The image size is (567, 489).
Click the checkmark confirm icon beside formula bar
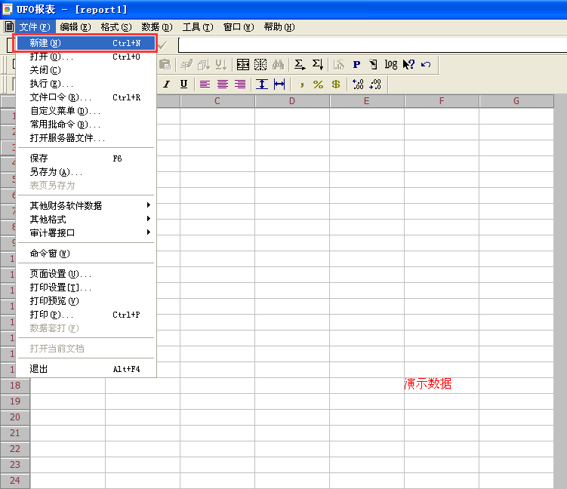click(x=162, y=45)
